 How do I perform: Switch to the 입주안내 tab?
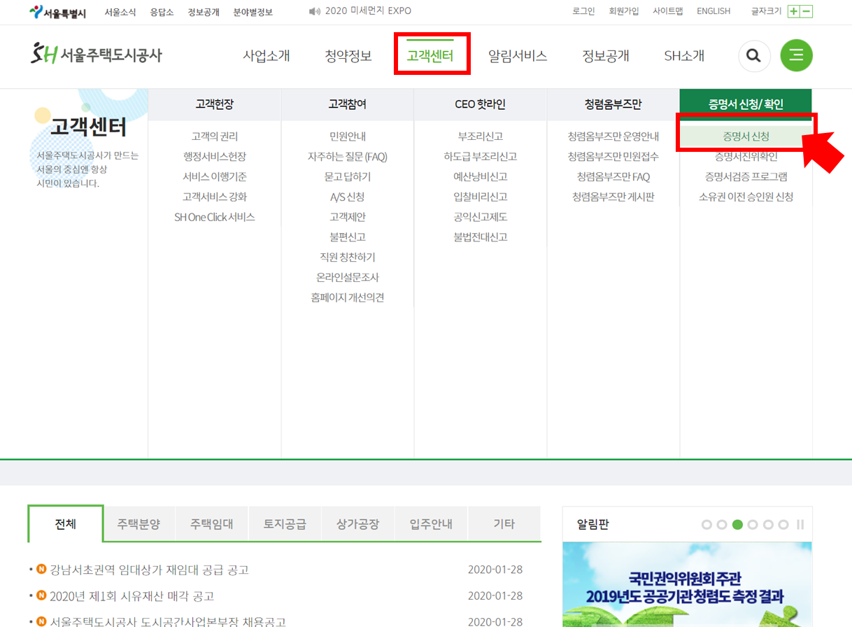(x=431, y=523)
